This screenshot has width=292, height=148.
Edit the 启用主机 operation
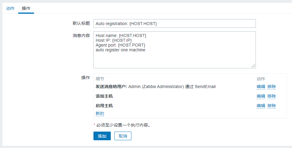click(261, 106)
